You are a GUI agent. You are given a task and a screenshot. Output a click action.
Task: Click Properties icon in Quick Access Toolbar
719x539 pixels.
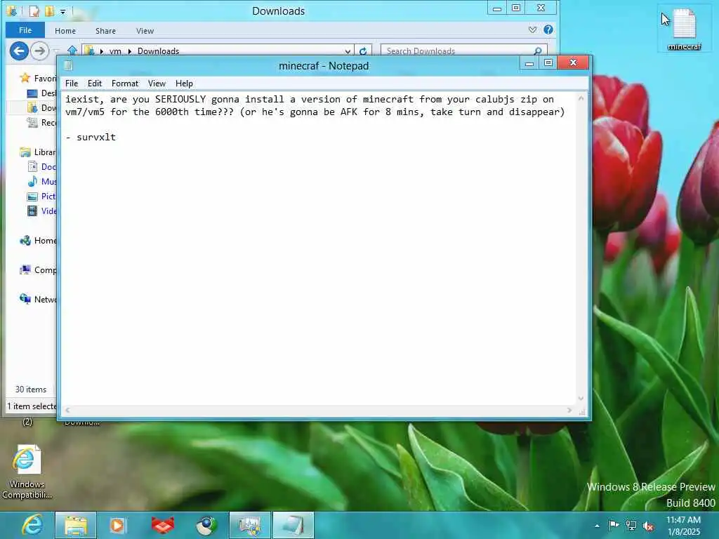click(34, 11)
